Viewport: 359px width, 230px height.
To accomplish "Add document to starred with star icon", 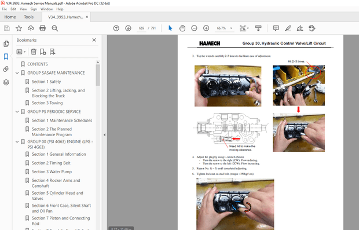I will click(x=19, y=28).
